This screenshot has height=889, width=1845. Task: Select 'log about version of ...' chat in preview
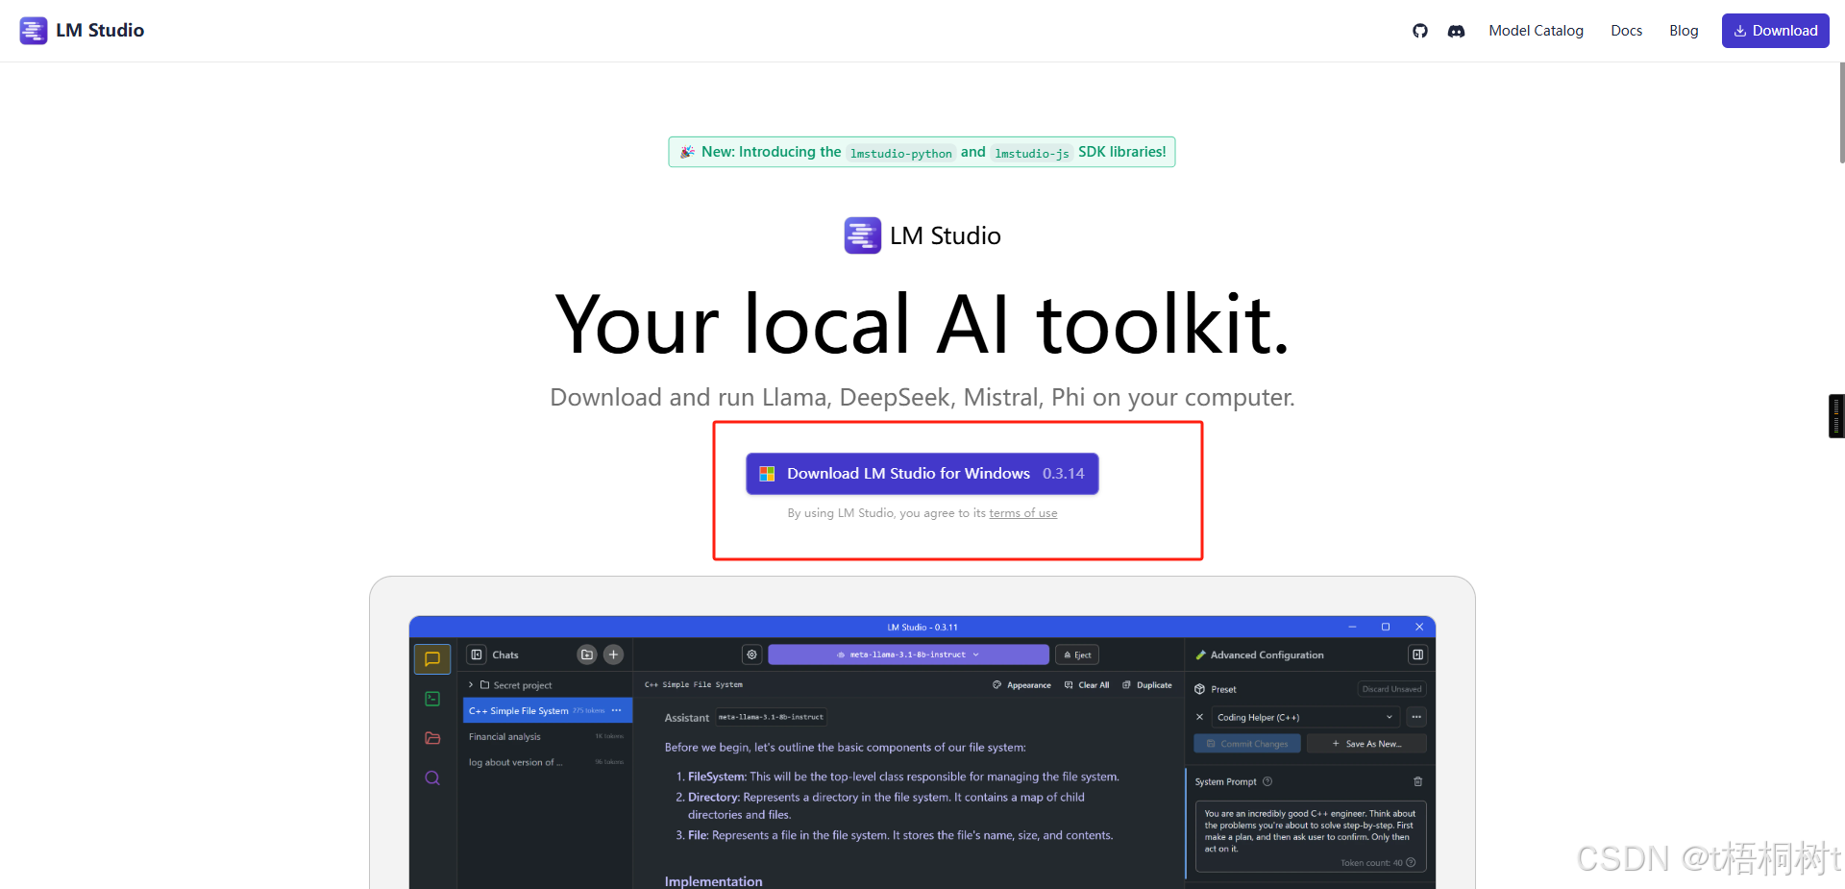coord(546,762)
